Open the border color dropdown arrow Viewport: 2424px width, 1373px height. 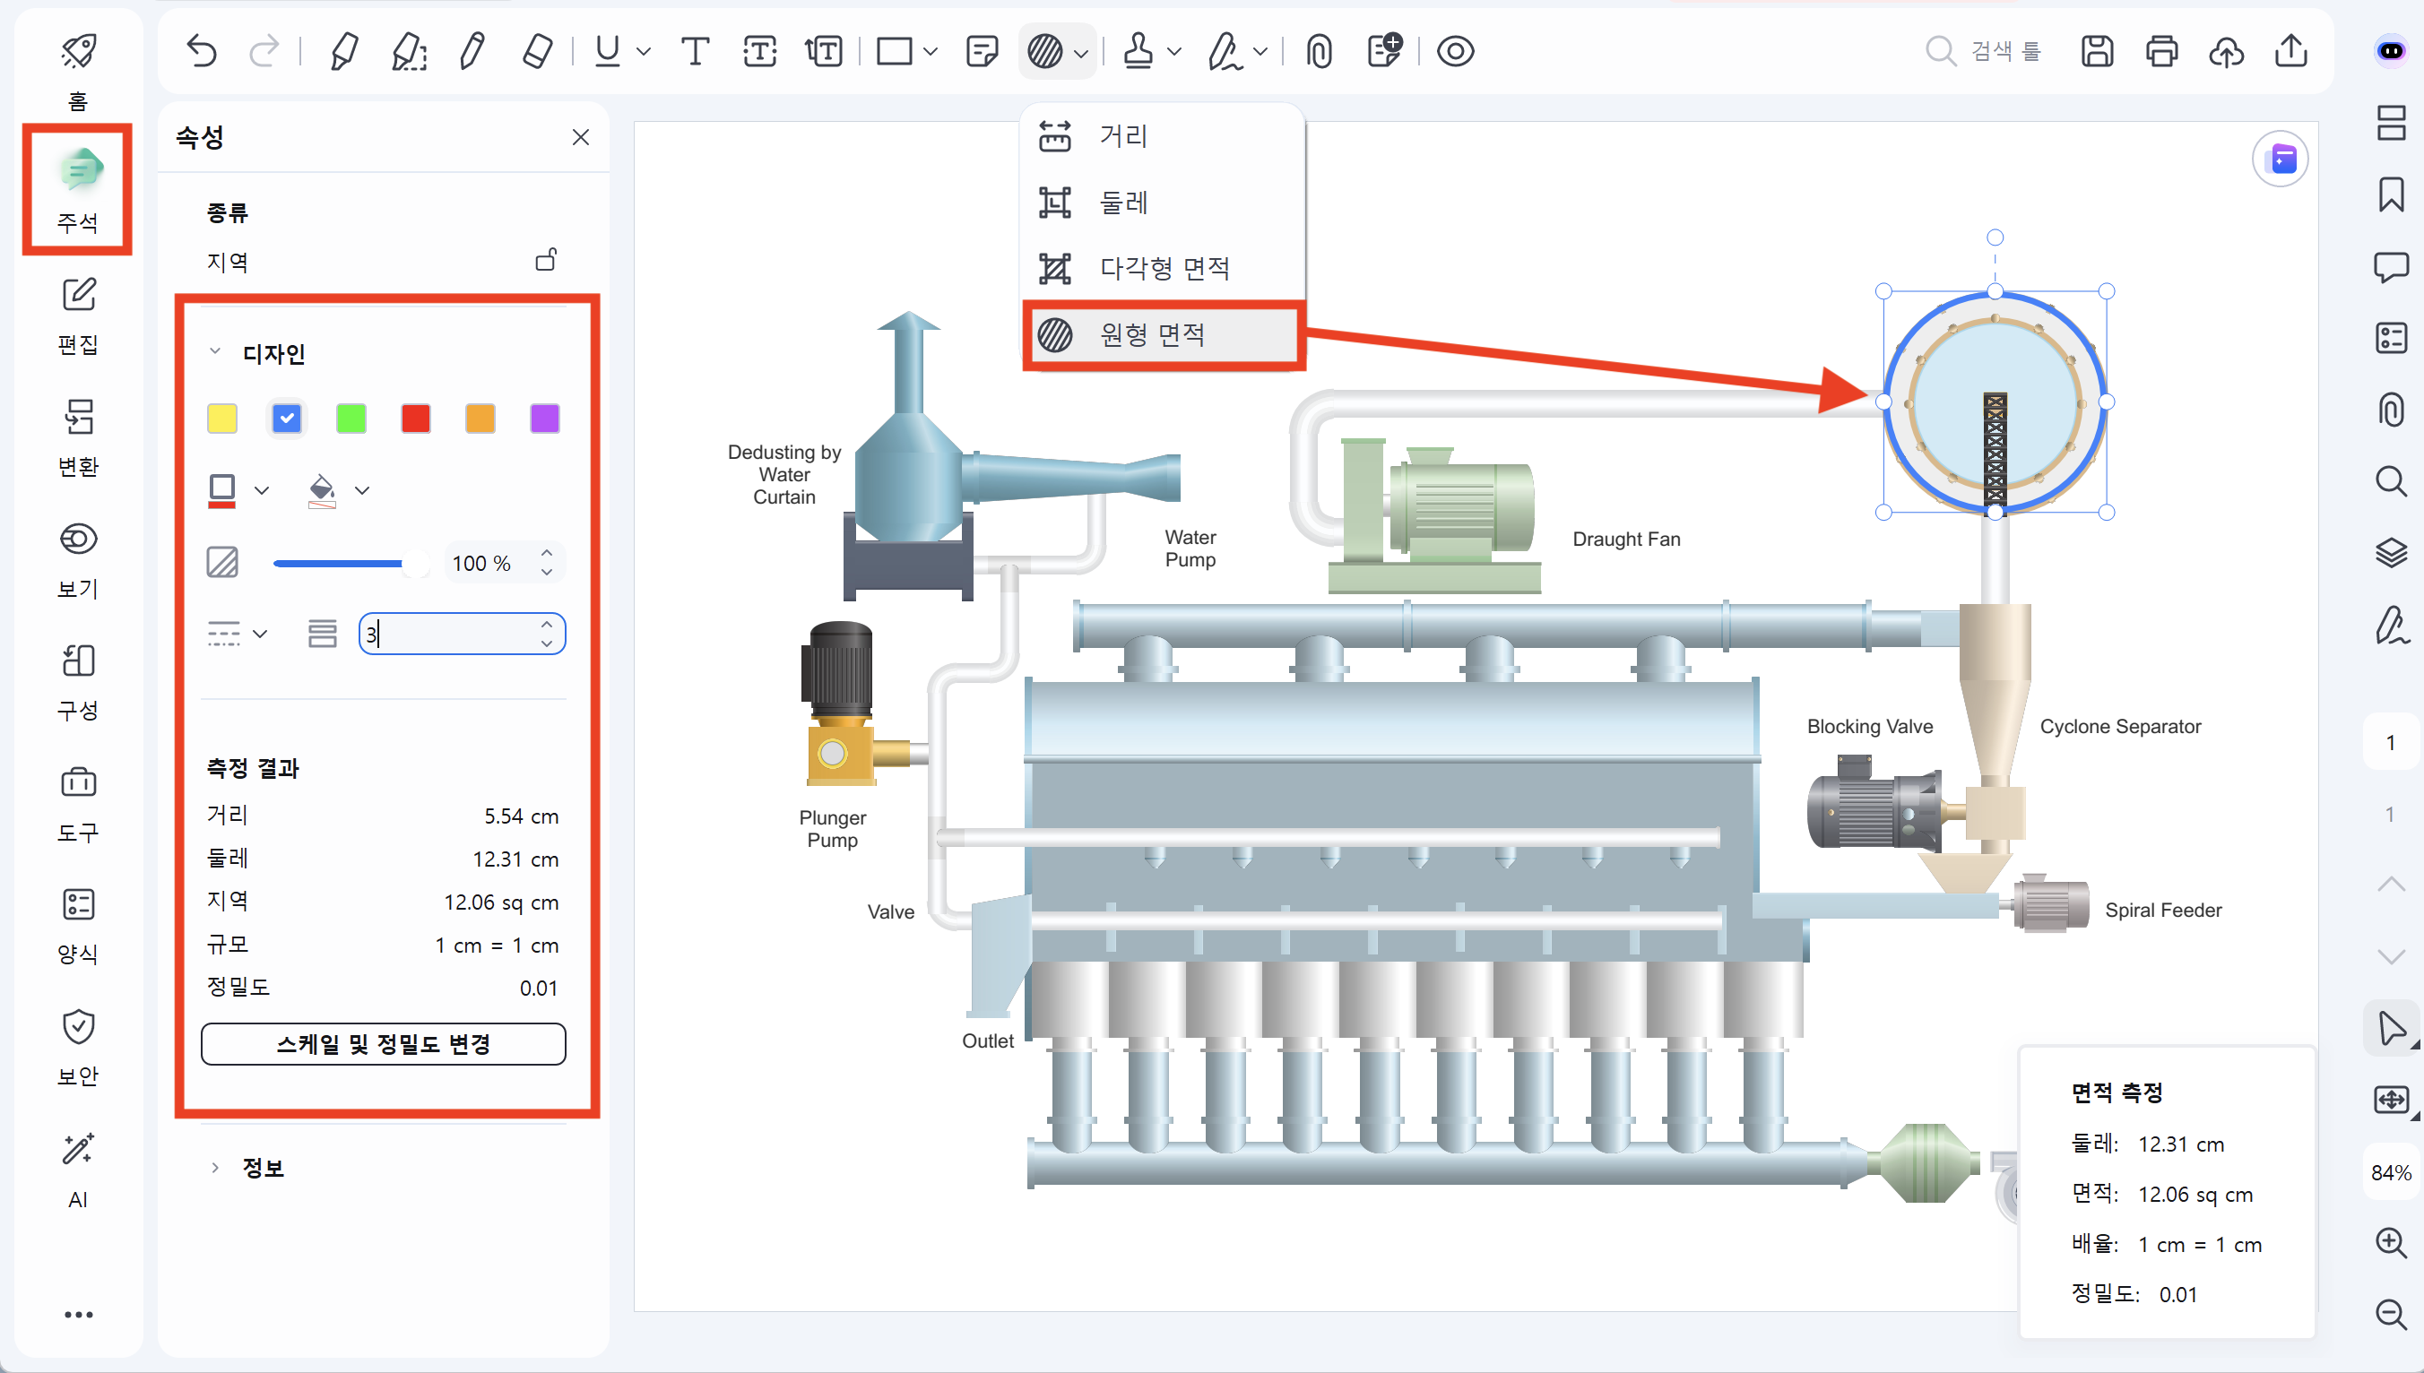click(x=262, y=490)
